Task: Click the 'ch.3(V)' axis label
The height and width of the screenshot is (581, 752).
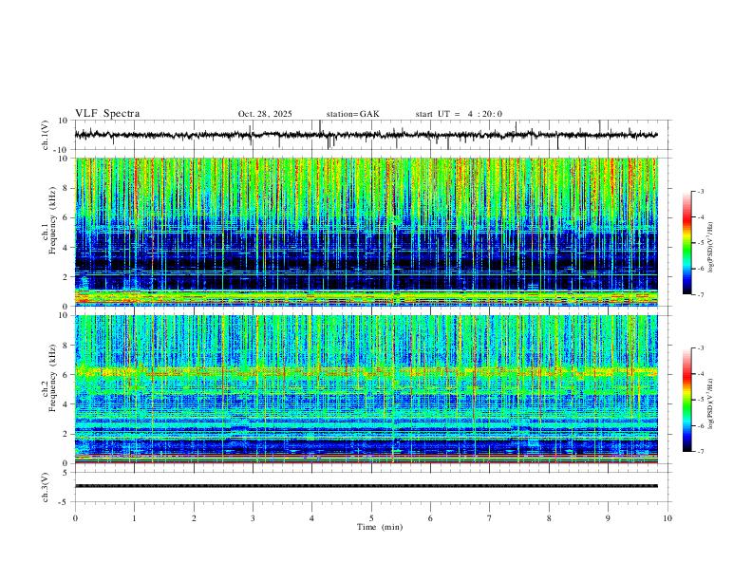Action: pos(45,487)
